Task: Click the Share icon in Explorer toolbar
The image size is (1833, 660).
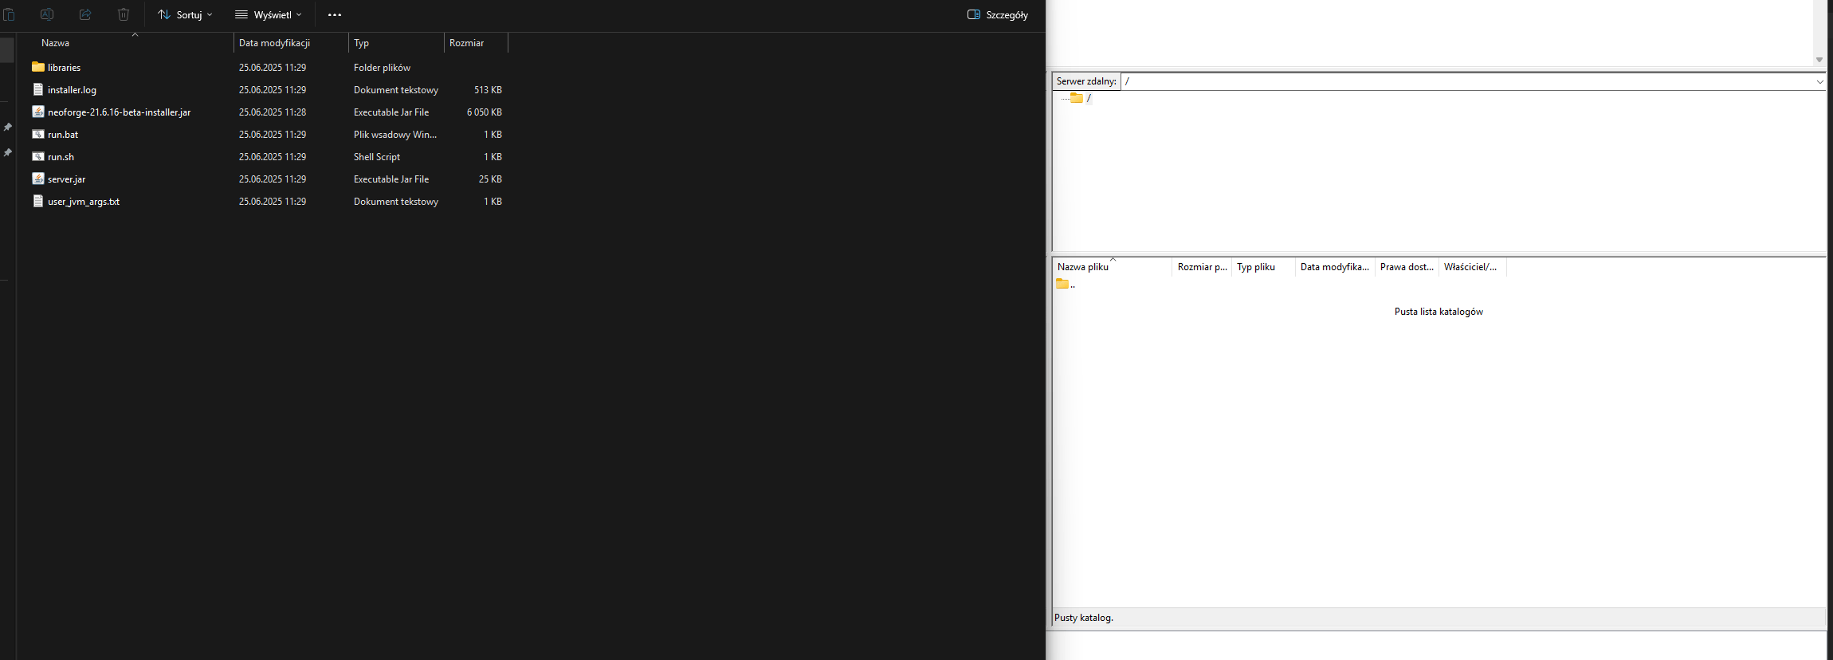Action: click(x=85, y=14)
